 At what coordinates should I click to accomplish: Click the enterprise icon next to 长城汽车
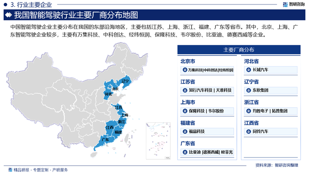point(249,70)
